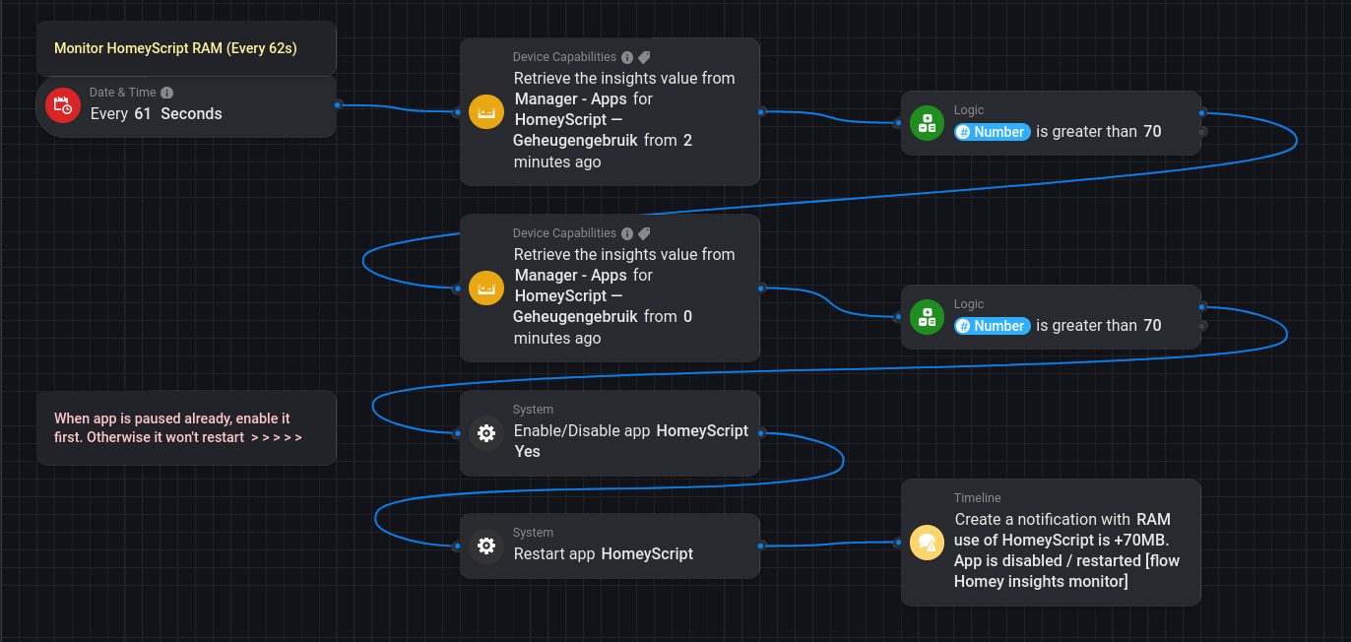Edit 'Manager - Apps' in the '0 minutes ago' card
The height and width of the screenshot is (642, 1351).
tap(572, 275)
